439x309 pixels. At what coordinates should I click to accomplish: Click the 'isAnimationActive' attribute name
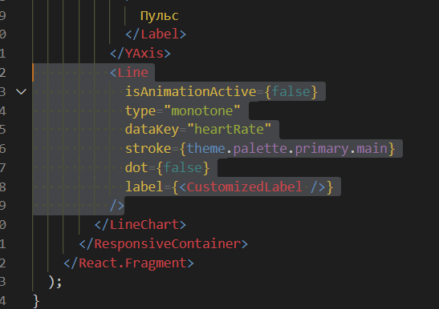[x=191, y=91]
